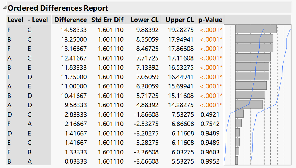Click the small bar for D minus C

[x=239, y=114]
